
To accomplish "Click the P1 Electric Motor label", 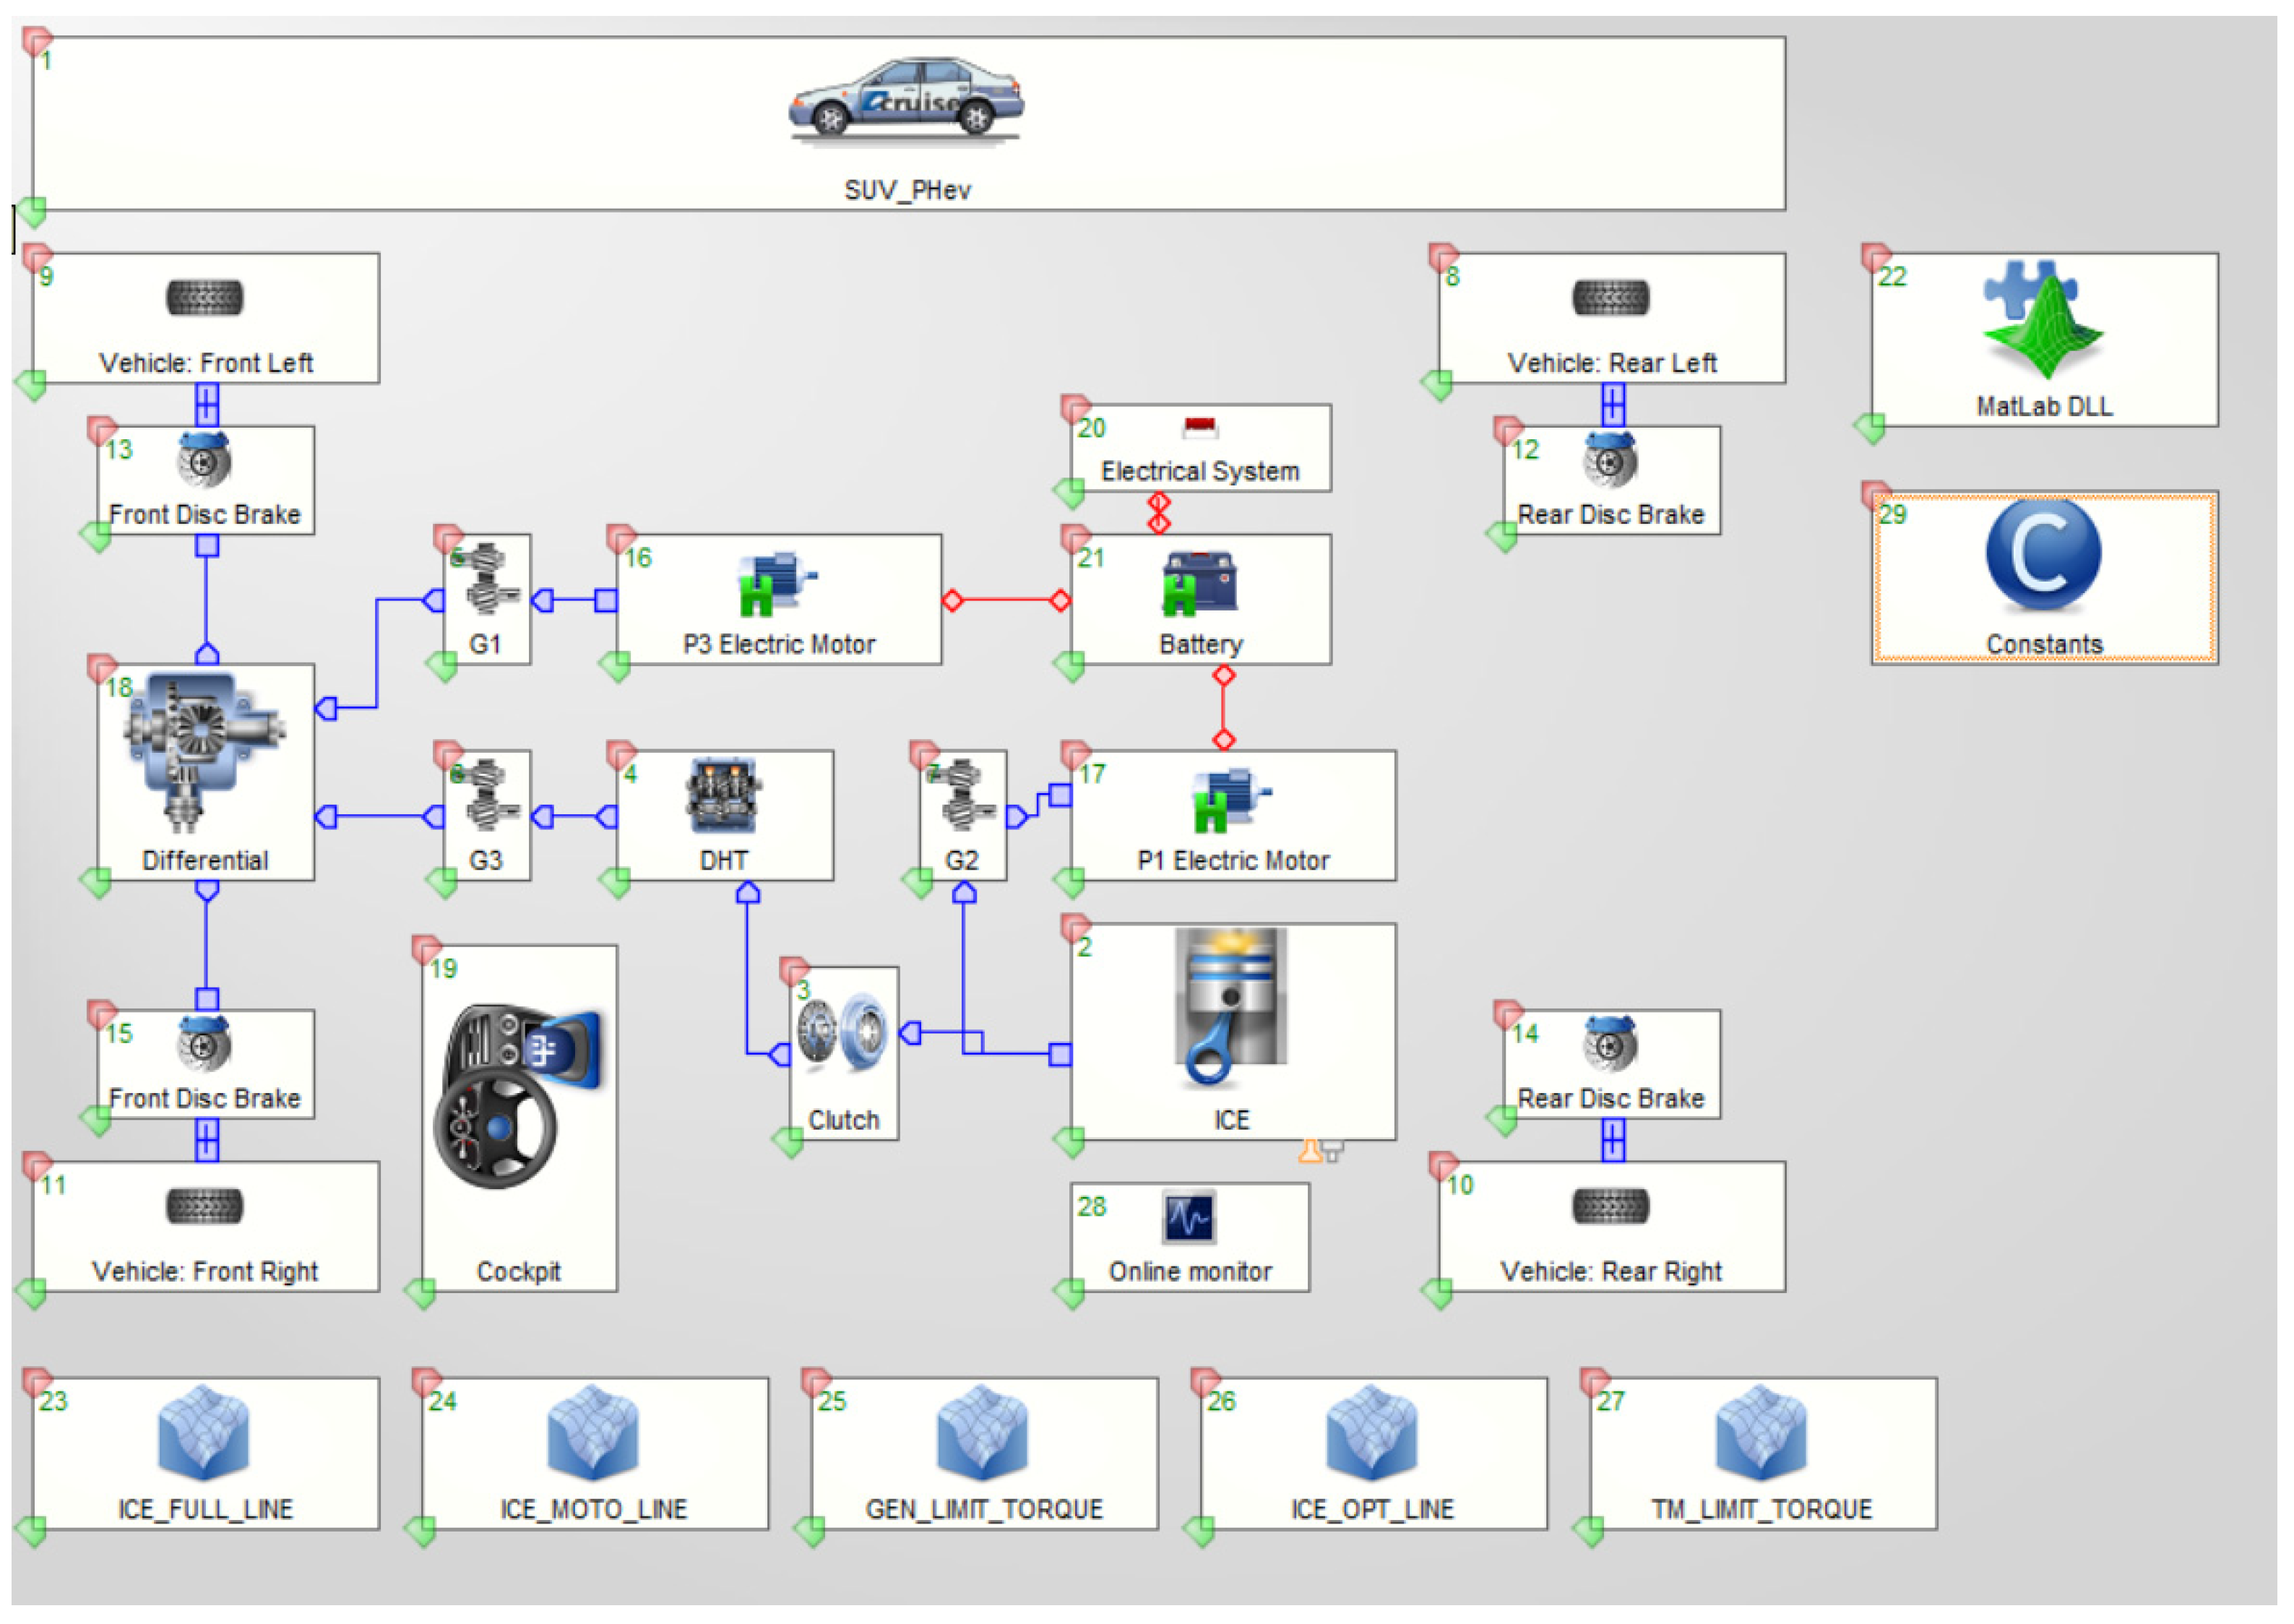I will [x=1232, y=860].
